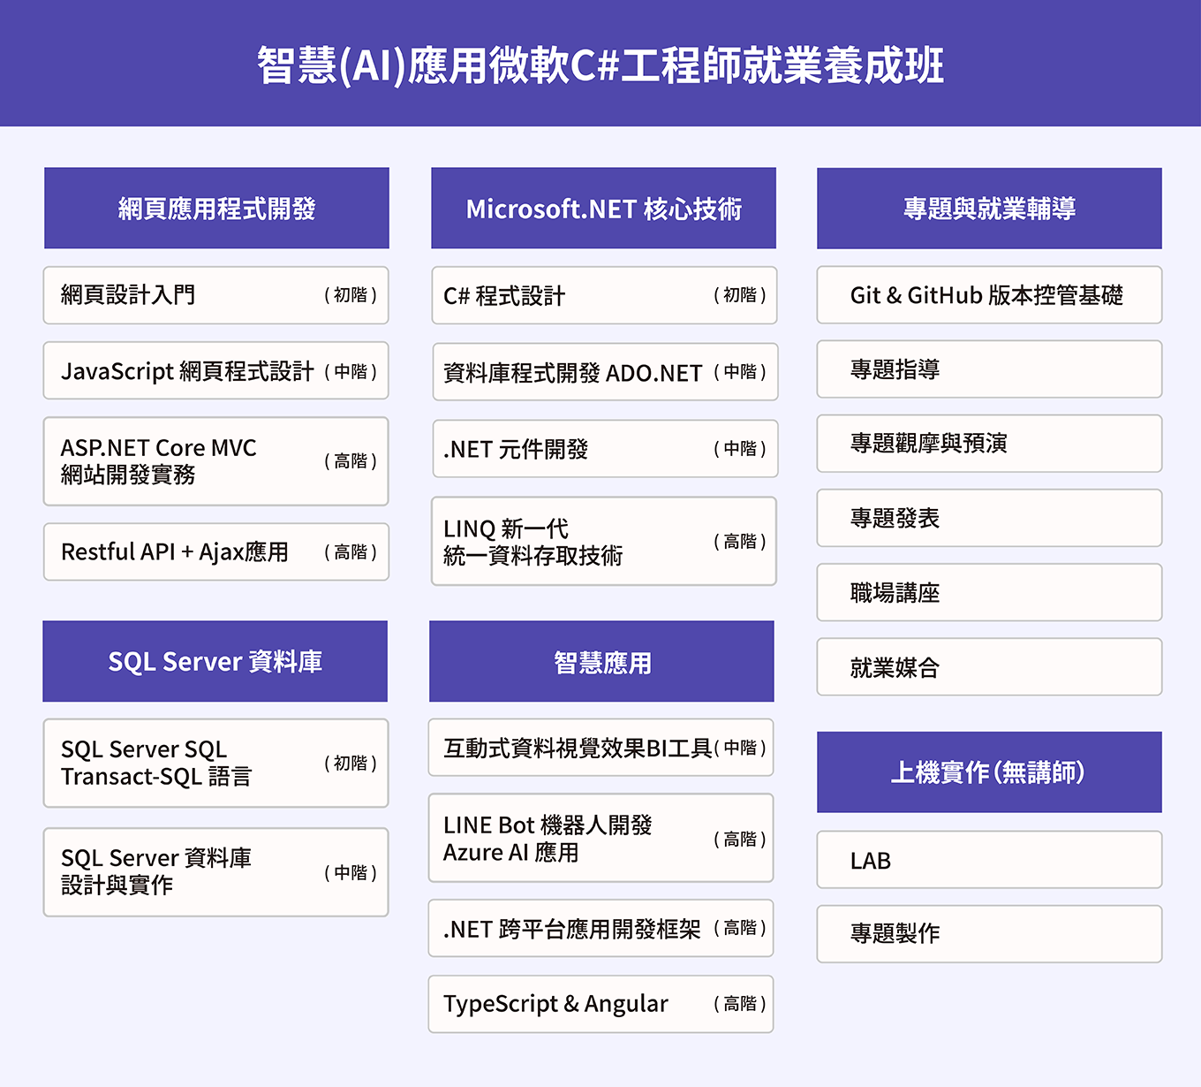Open the 專題發表 card
Viewport: 1201px width, 1087px height.
989,519
